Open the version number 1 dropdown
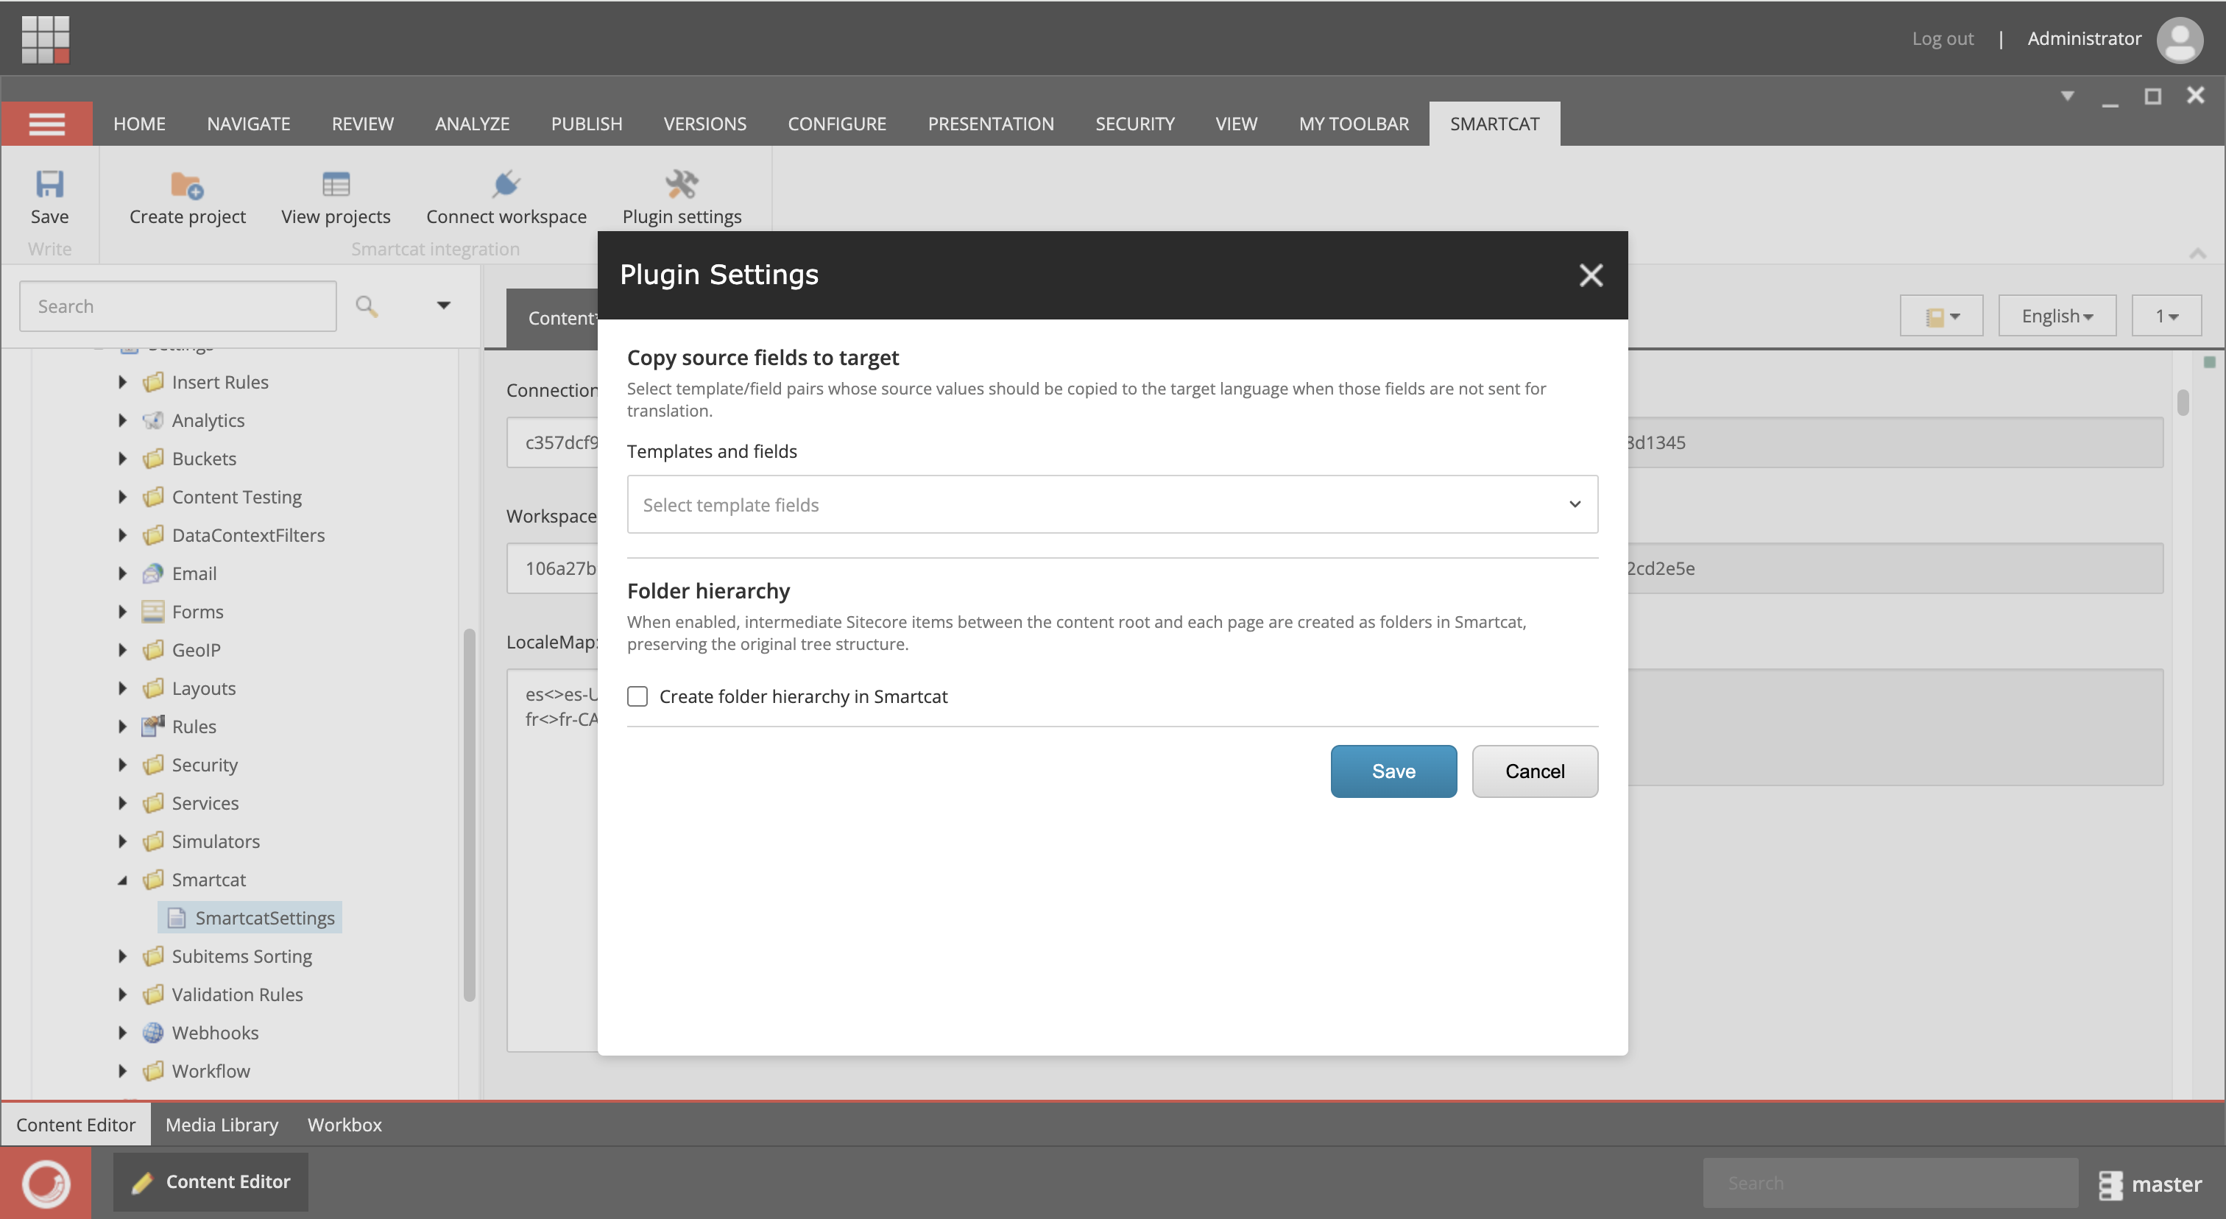This screenshot has width=2226, height=1219. 2166,317
